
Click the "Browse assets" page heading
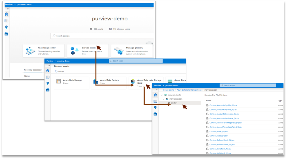tap(62, 66)
